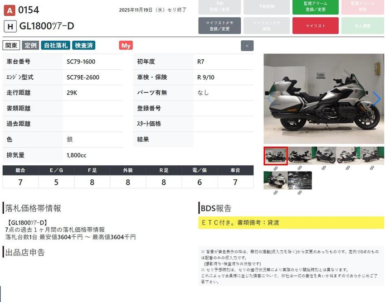Toggle the 自社落札 tag
This screenshot has height=302, width=390.
pos(56,45)
